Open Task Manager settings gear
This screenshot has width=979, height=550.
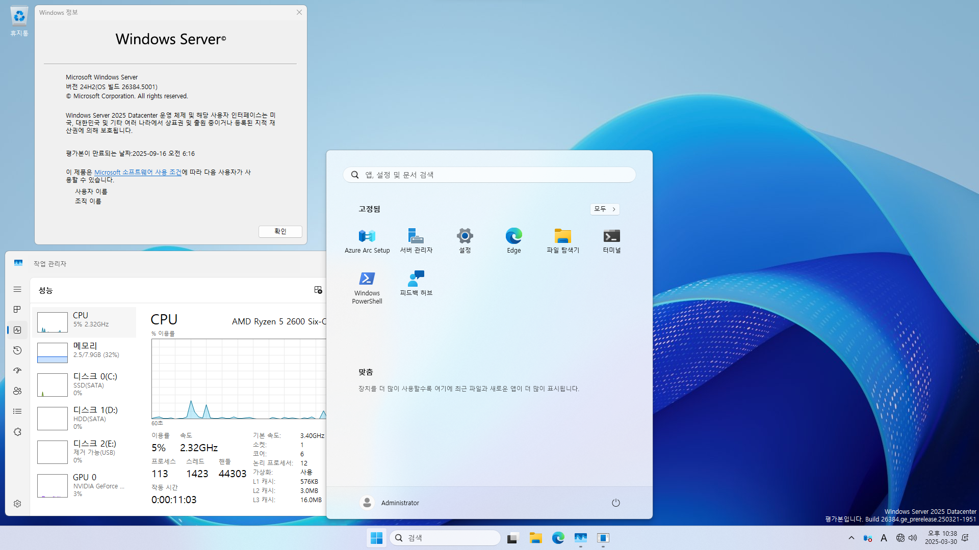[17, 504]
